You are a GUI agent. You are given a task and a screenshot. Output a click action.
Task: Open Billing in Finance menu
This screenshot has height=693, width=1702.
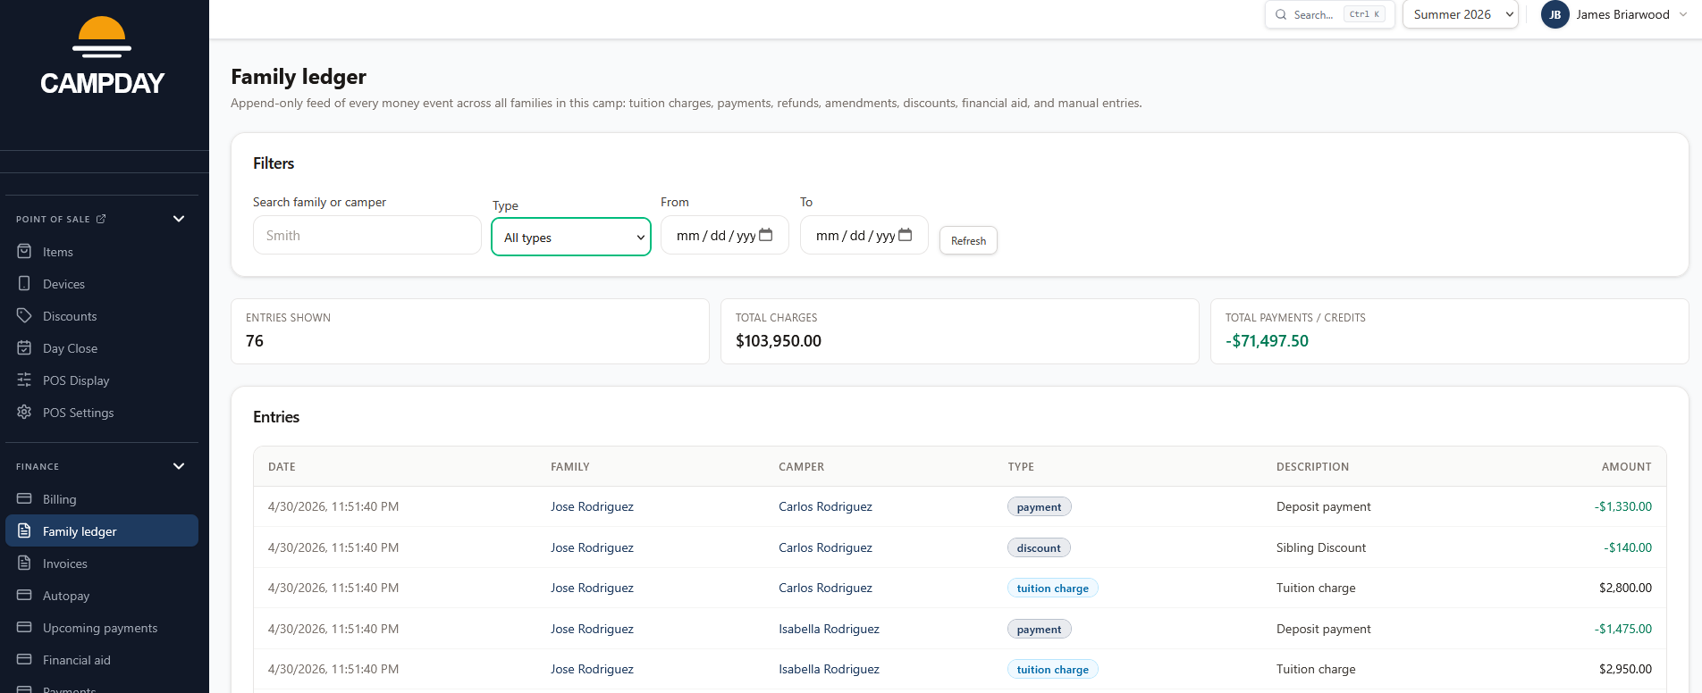click(102, 499)
